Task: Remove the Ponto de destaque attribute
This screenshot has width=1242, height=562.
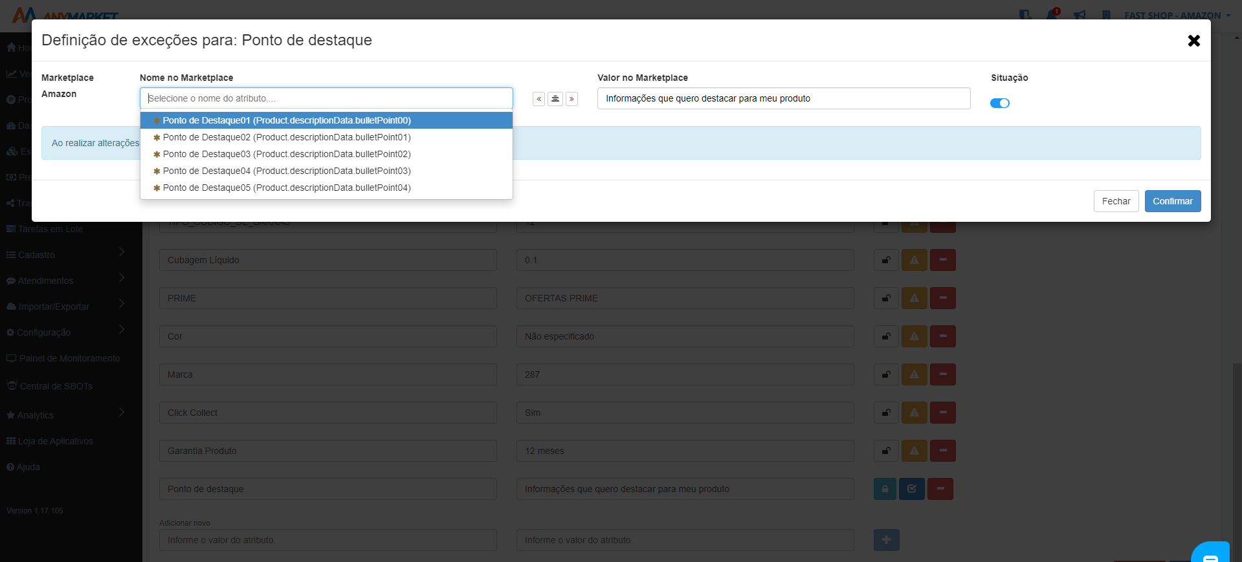Action: click(940, 489)
